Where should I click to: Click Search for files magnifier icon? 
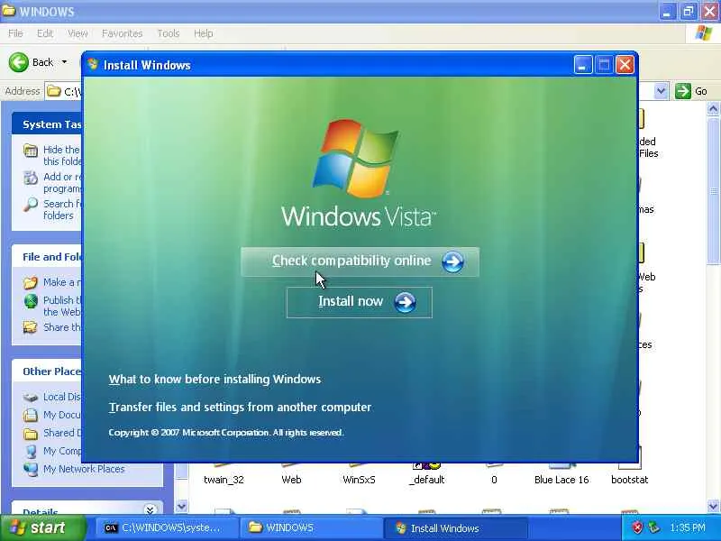pos(31,205)
